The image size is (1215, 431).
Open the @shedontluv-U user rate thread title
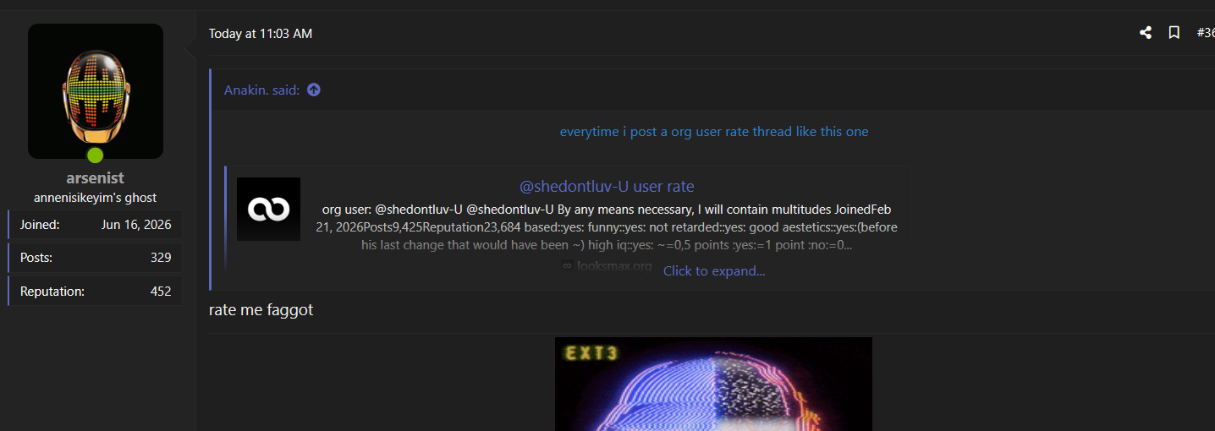point(607,187)
